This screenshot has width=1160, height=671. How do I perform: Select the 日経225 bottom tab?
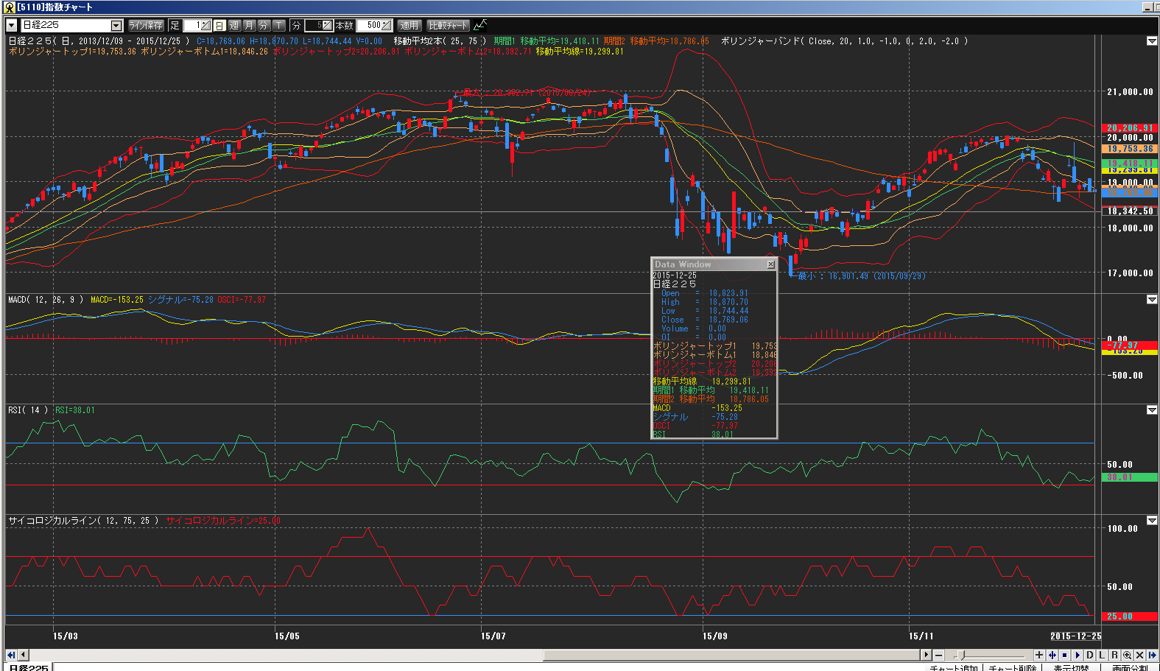pos(28,667)
